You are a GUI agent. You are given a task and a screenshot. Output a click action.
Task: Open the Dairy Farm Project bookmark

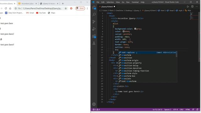pos(14,13)
